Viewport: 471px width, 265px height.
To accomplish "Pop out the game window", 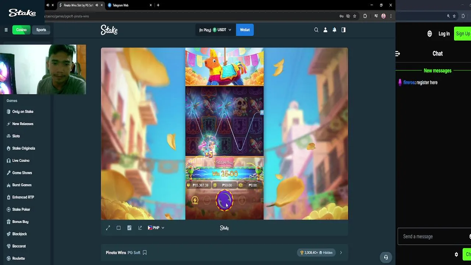I will point(140,228).
